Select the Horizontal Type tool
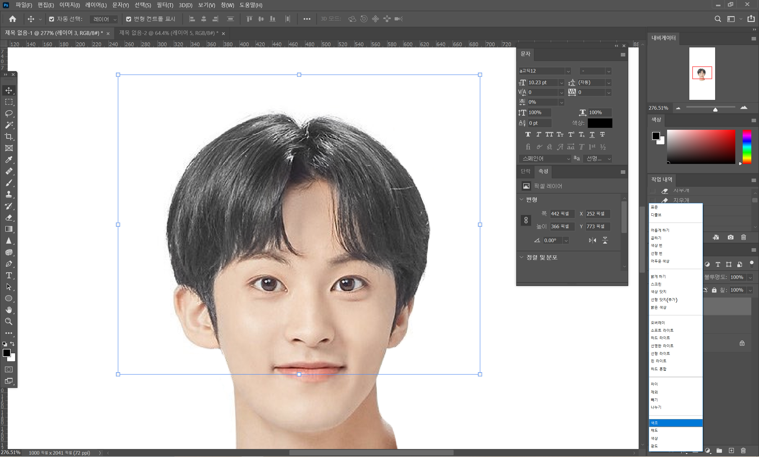Image resolution: width=759 pixels, height=457 pixels. click(x=9, y=275)
